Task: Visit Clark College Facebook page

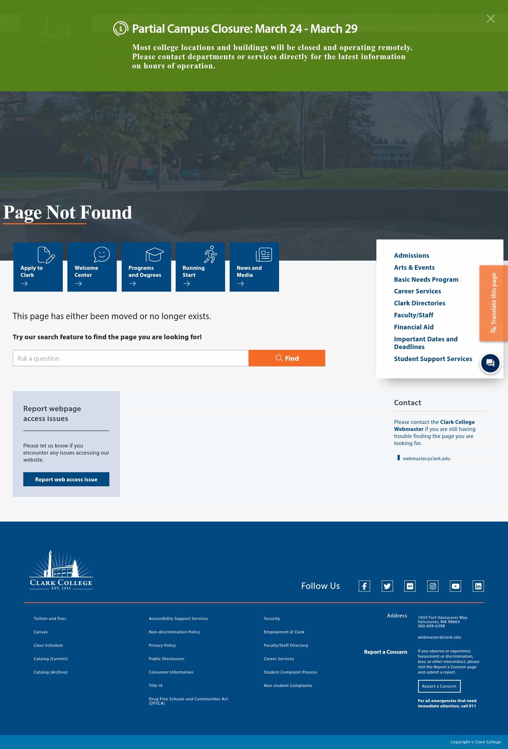Action: click(x=364, y=586)
